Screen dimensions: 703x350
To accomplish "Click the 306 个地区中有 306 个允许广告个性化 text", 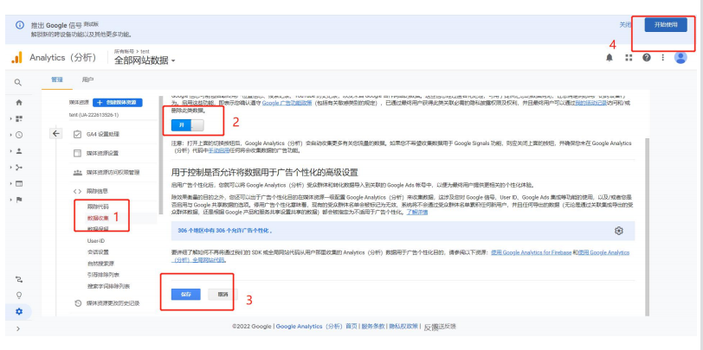I will pyautogui.click(x=225, y=231).
